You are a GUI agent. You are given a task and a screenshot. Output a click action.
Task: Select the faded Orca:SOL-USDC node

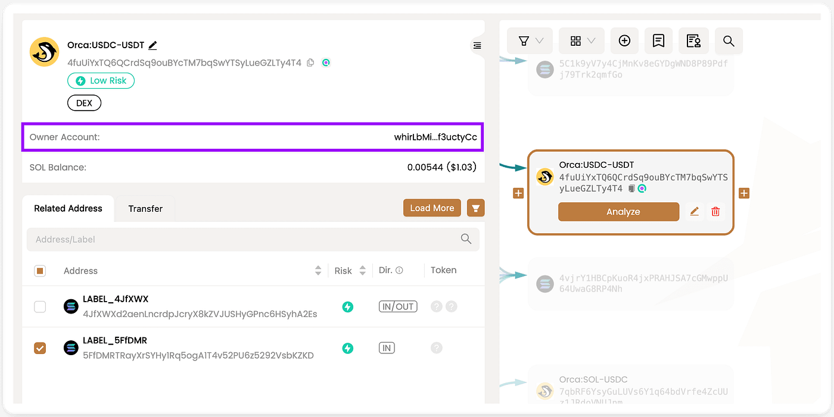[630, 385]
